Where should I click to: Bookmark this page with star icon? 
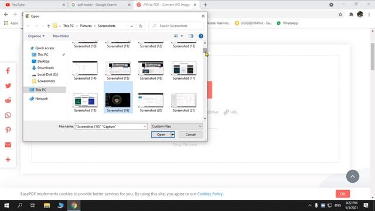(x=340, y=15)
